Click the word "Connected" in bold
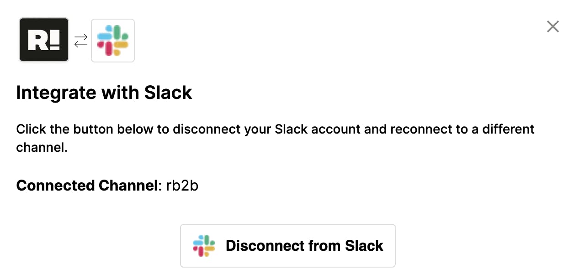Image resolution: width=574 pixels, height=279 pixels. coord(55,186)
